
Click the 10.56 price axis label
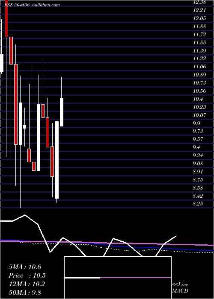point(199,91)
